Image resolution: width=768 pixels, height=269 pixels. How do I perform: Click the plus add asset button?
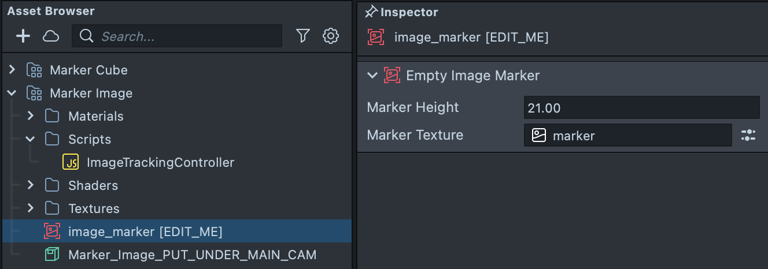(23, 36)
